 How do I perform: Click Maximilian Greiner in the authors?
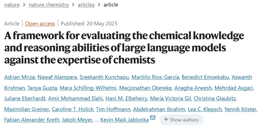(x=27, y=109)
